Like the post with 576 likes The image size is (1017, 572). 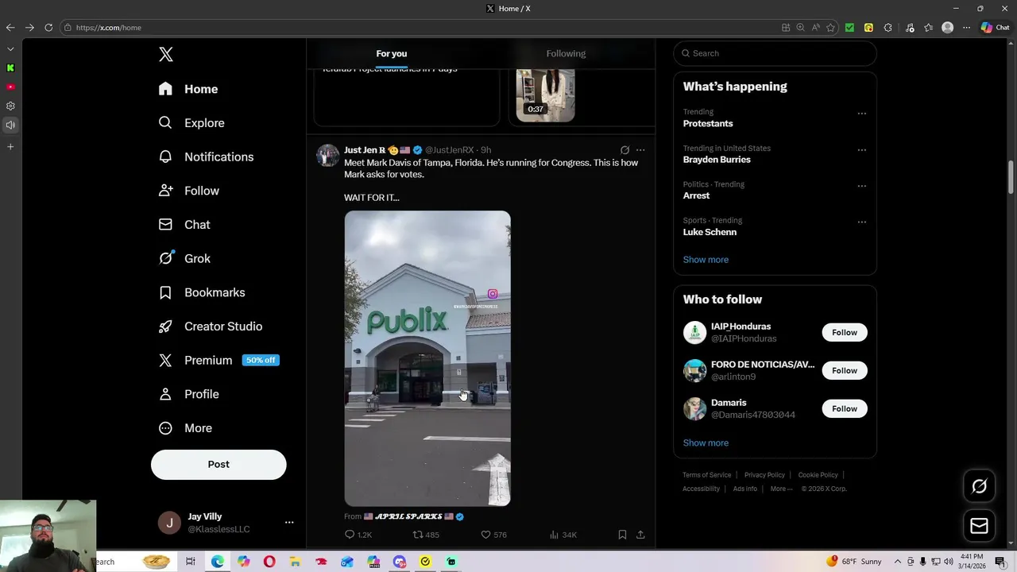pos(493,535)
